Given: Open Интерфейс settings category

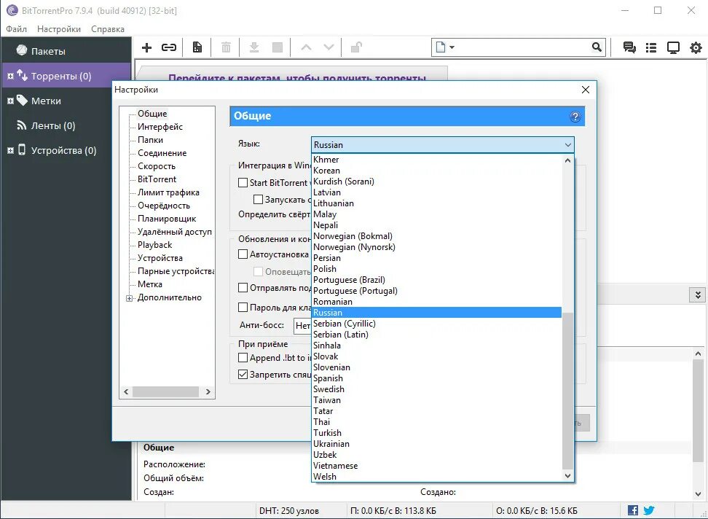Looking at the screenshot, I should click(x=160, y=127).
